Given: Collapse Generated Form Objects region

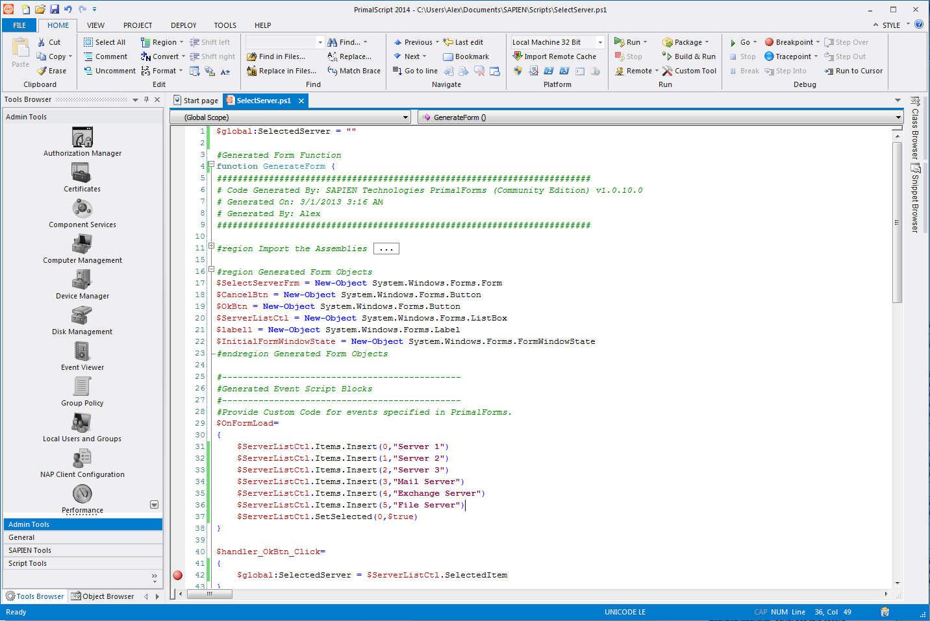Looking at the screenshot, I should [x=211, y=271].
